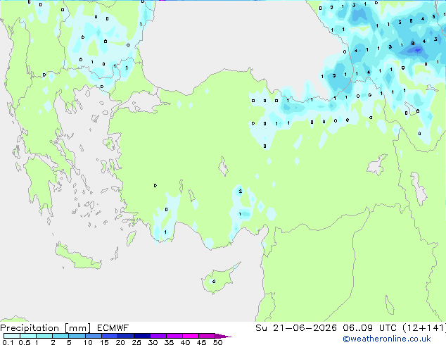This screenshot has width=446, height=345.
Task: Click the legend value '25'
Action: click(x=136, y=342)
